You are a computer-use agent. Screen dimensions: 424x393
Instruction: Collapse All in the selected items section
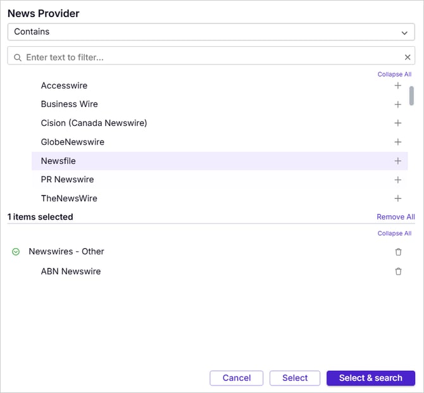tap(394, 234)
